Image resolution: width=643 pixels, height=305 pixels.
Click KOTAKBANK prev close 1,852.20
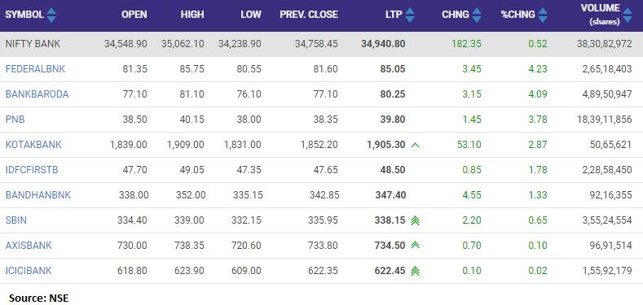[x=319, y=145]
